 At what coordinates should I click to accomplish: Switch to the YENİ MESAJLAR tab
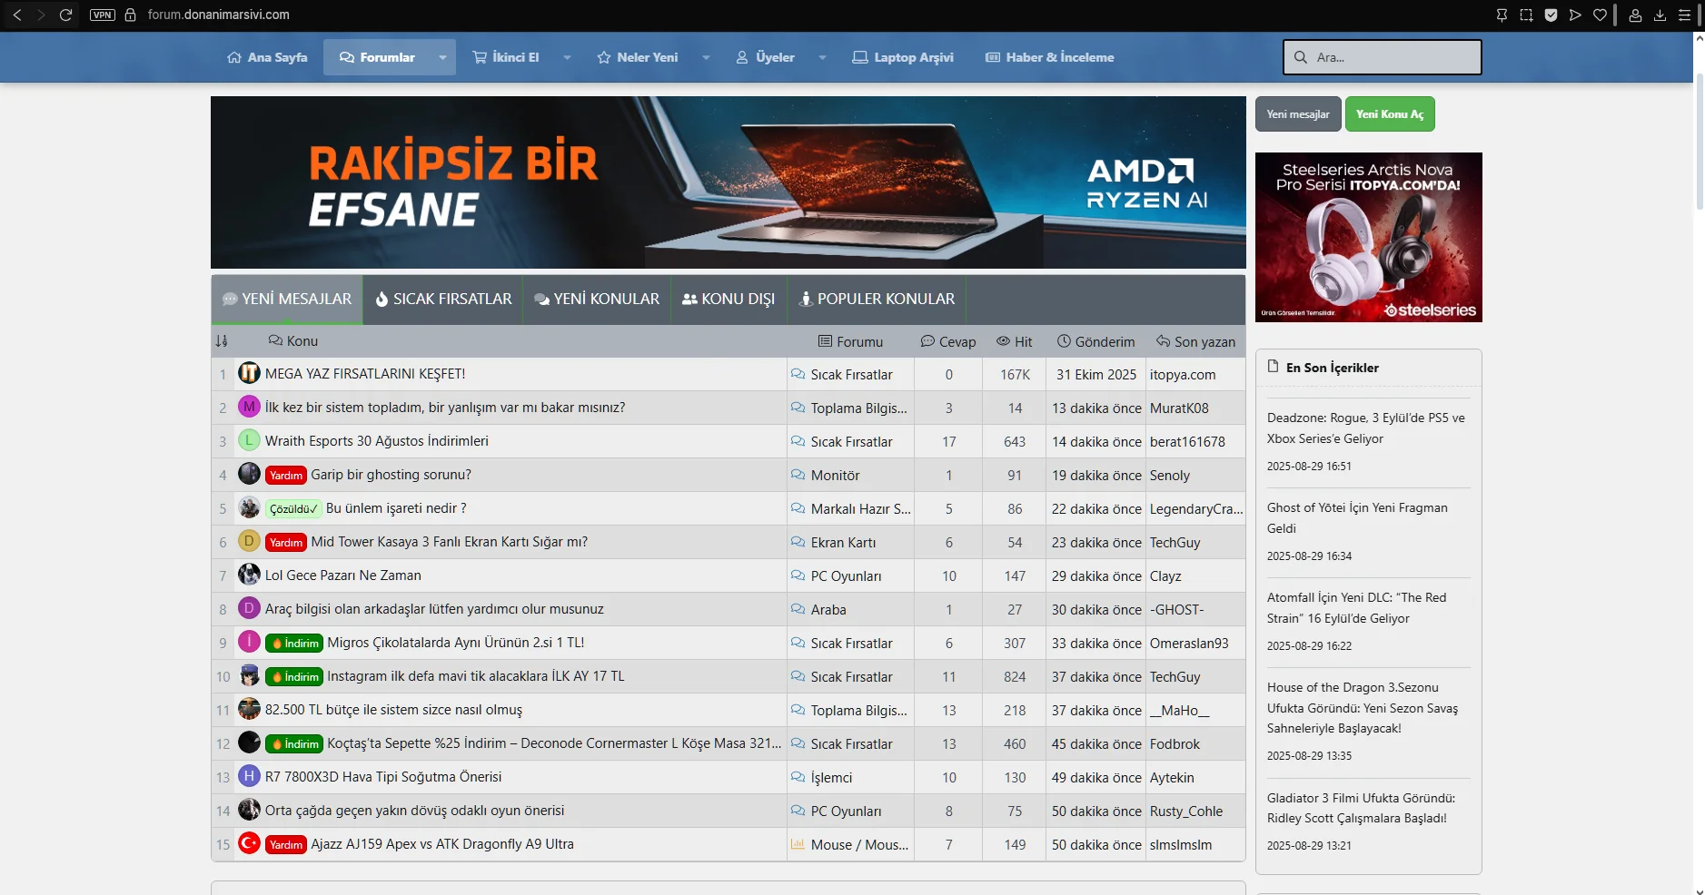click(x=287, y=300)
